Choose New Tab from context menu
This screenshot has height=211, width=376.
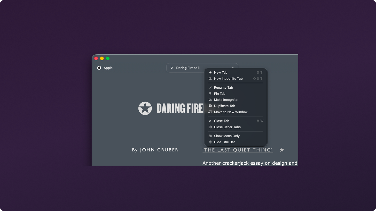click(x=236, y=72)
